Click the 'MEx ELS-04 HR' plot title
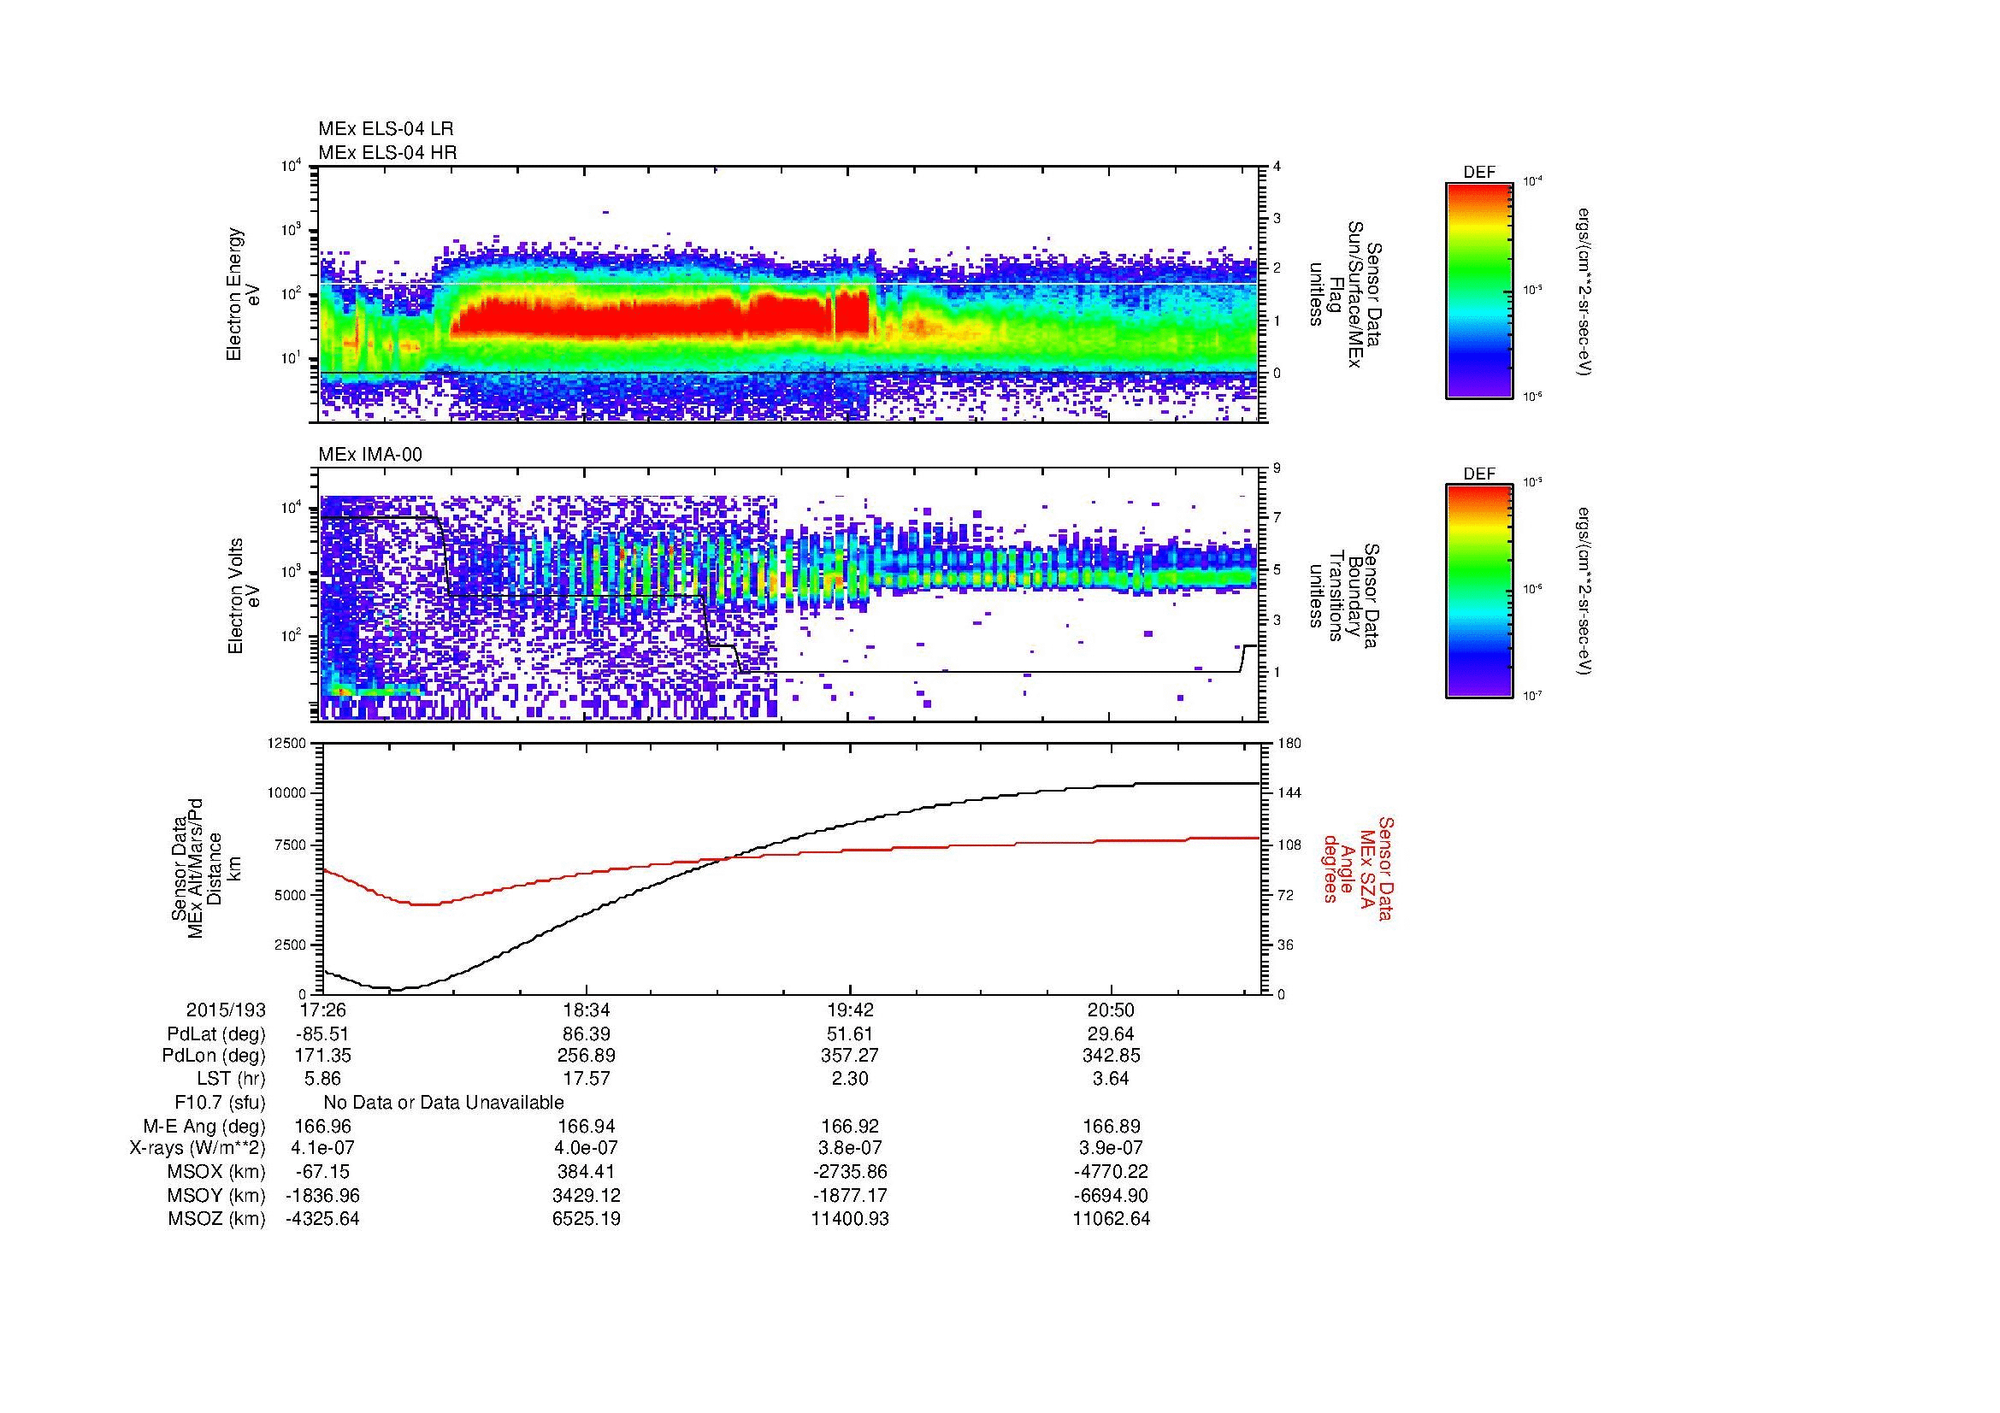 386,152
